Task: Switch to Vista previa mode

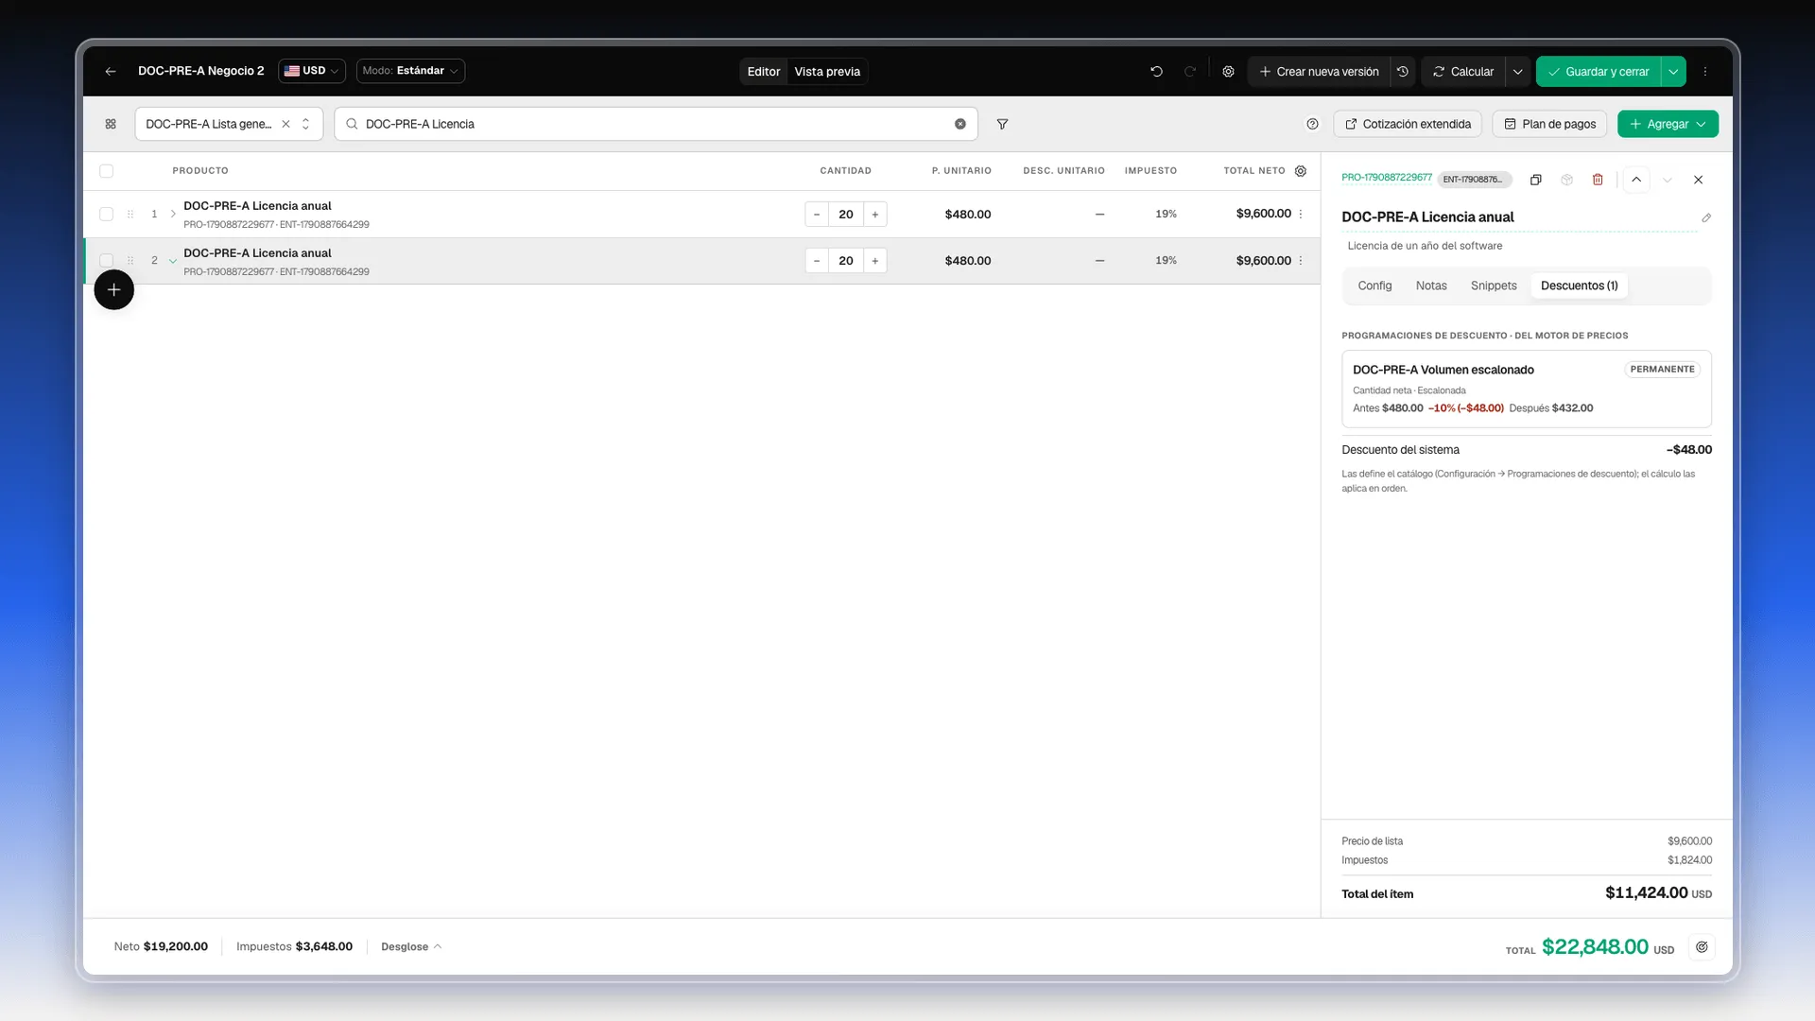Action: pyautogui.click(x=827, y=71)
